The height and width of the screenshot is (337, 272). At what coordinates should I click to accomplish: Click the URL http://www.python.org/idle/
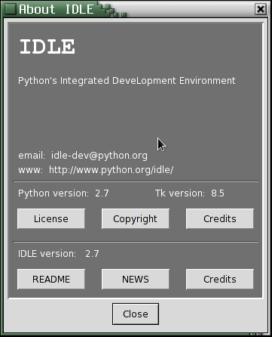(111, 170)
